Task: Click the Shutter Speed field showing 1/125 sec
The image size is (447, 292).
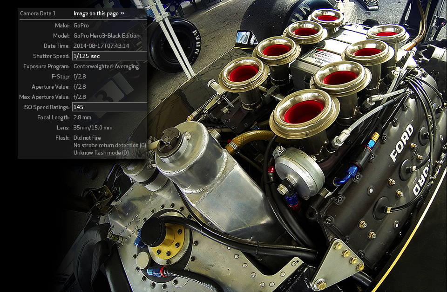Action: pyautogui.click(x=109, y=56)
